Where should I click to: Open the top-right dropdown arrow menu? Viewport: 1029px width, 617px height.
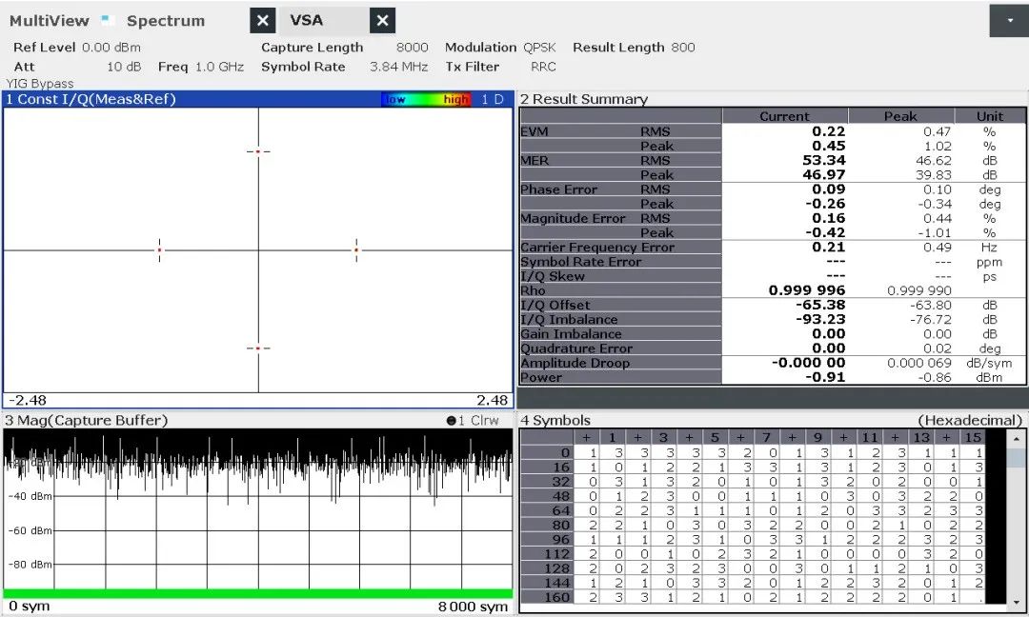(x=1009, y=20)
